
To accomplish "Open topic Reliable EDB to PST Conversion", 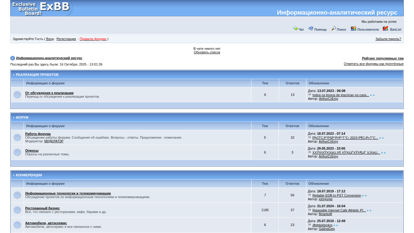I will (337, 195).
